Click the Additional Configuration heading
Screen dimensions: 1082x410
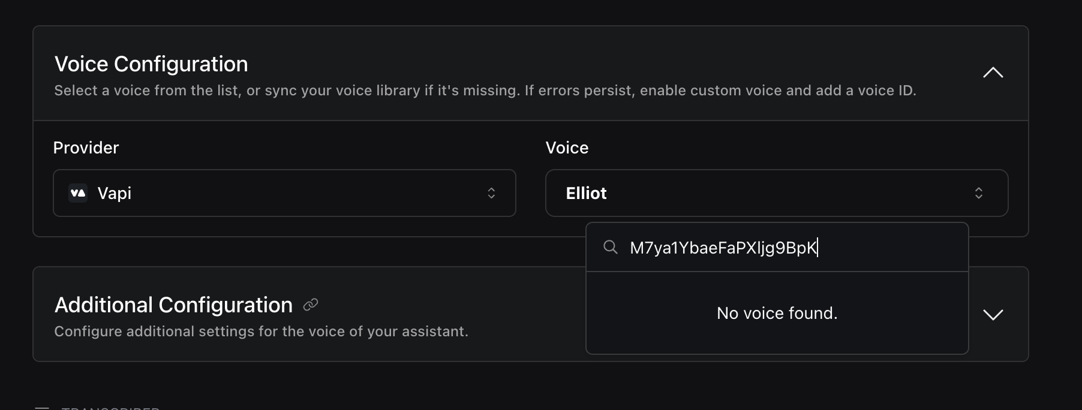pyautogui.click(x=173, y=305)
